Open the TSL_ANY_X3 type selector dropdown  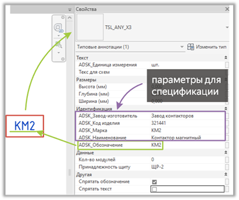227,27
